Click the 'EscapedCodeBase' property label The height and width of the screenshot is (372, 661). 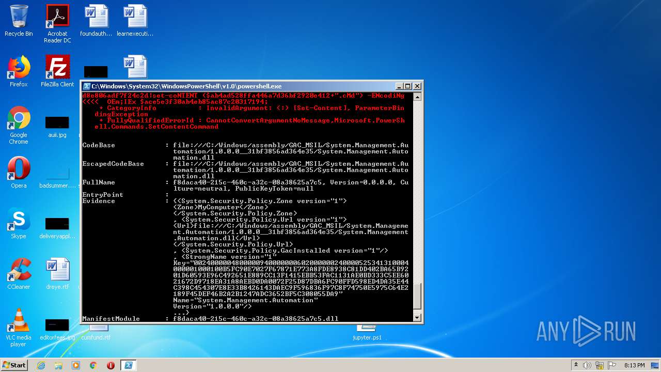click(x=113, y=164)
